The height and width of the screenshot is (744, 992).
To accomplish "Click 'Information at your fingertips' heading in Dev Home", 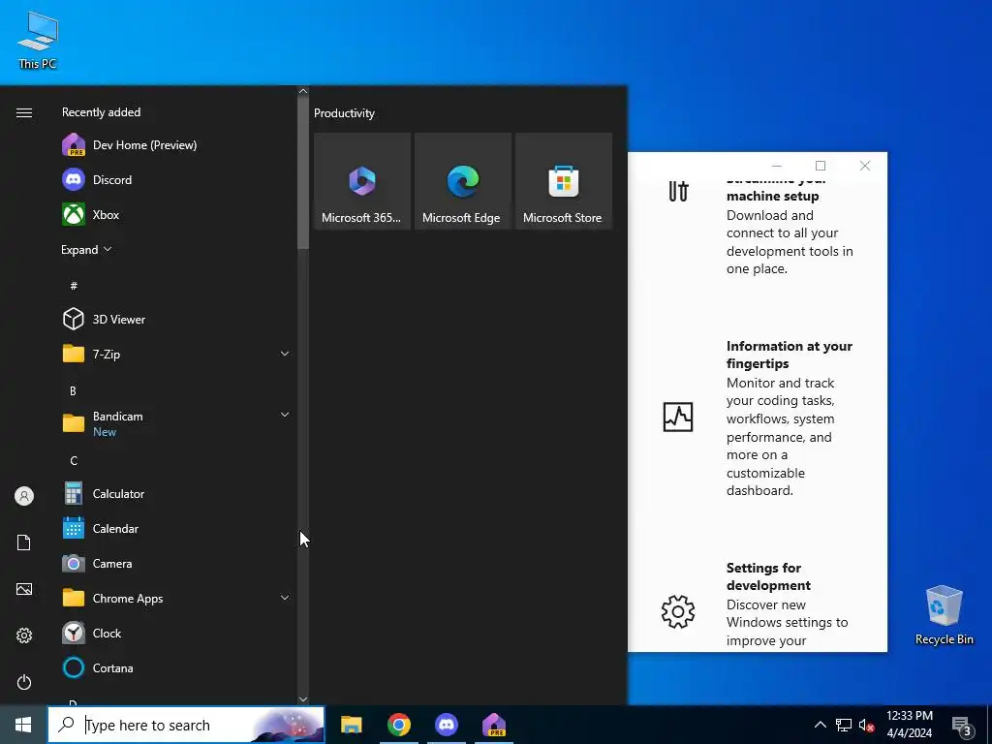I will pyautogui.click(x=789, y=355).
